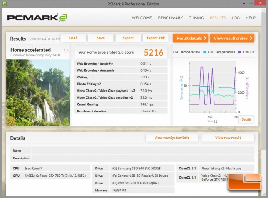The image size is (268, 198).
Task: Click the CPU Clock legend swatch
Action: pyautogui.click(x=240, y=52)
